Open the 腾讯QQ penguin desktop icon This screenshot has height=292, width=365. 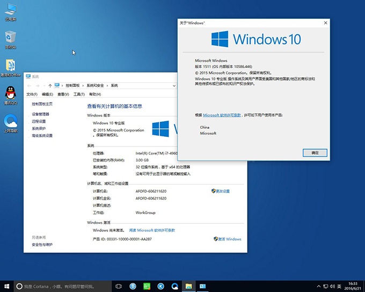10,93
